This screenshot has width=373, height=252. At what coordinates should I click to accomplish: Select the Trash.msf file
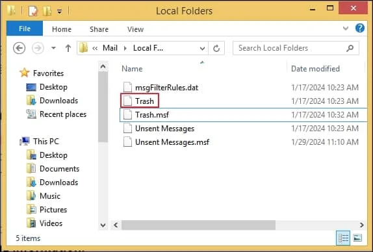pyautogui.click(x=152, y=115)
